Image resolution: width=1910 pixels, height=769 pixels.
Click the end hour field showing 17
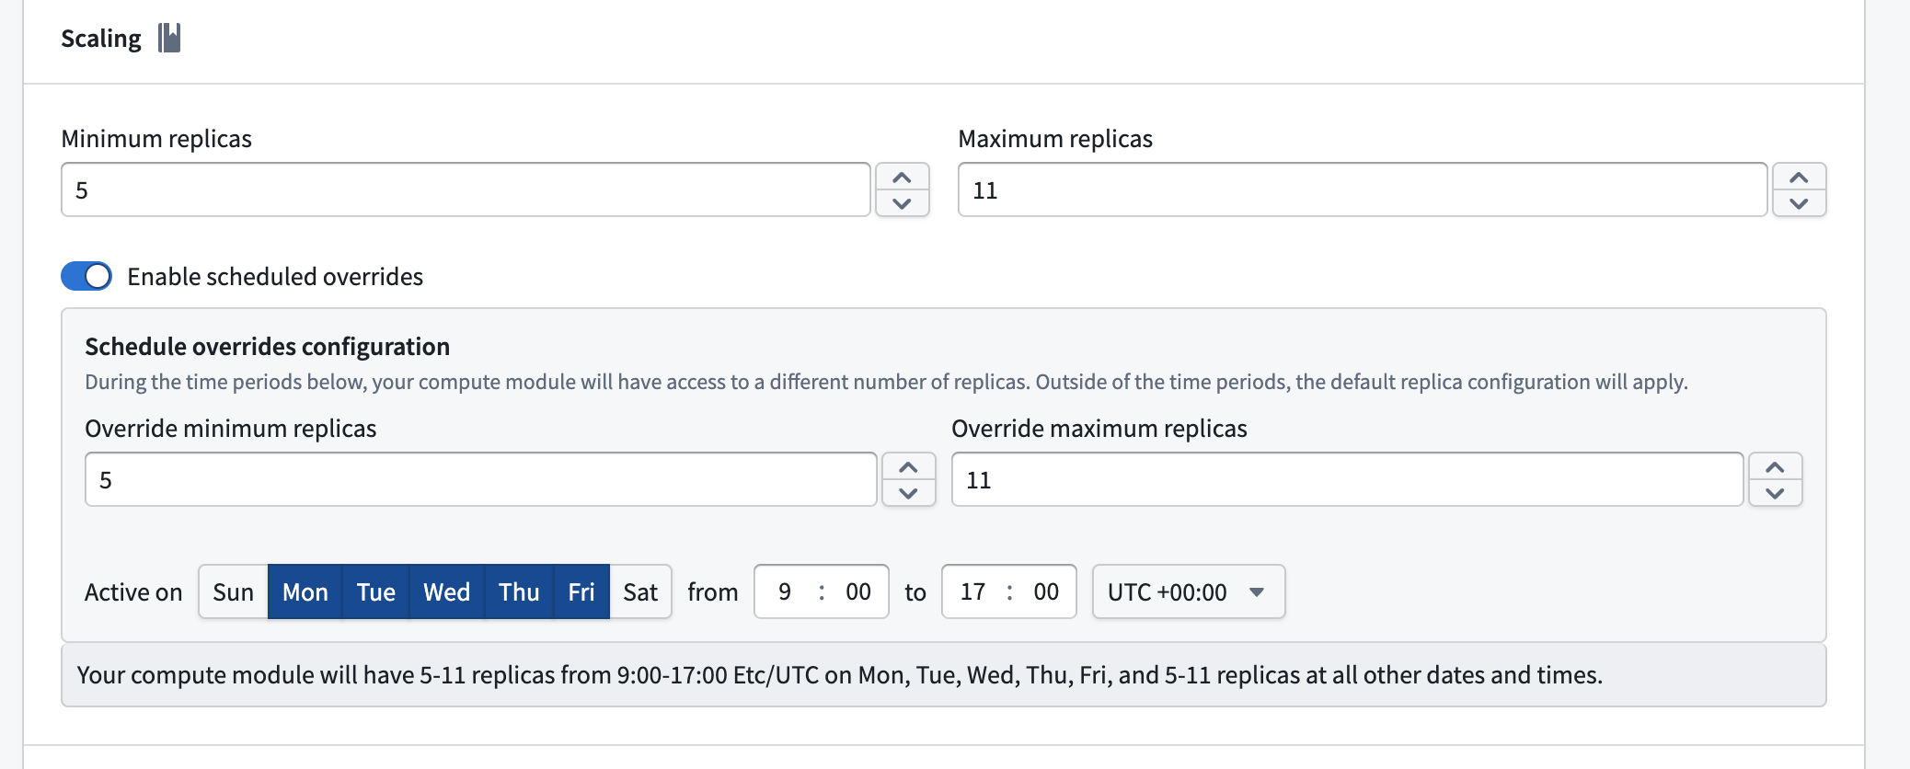pyautogui.click(x=973, y=592)
